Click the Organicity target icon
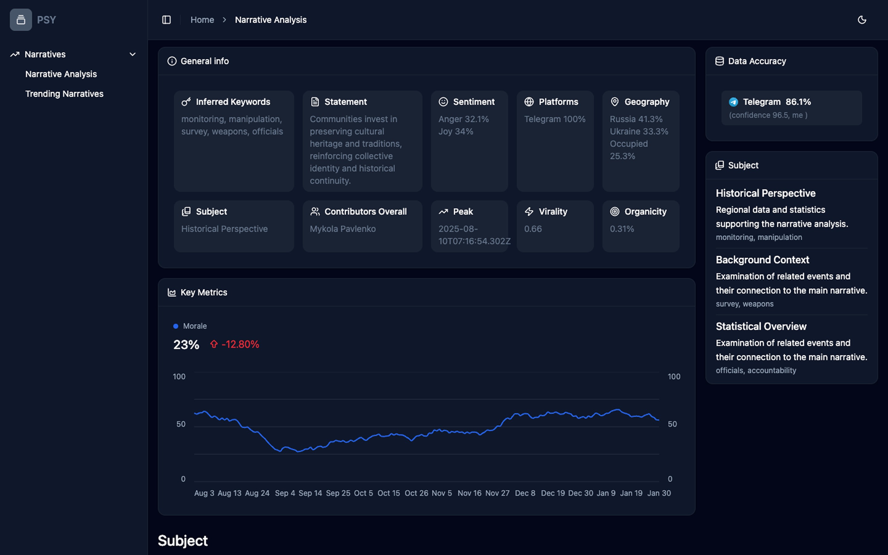 tap(615, 212)
